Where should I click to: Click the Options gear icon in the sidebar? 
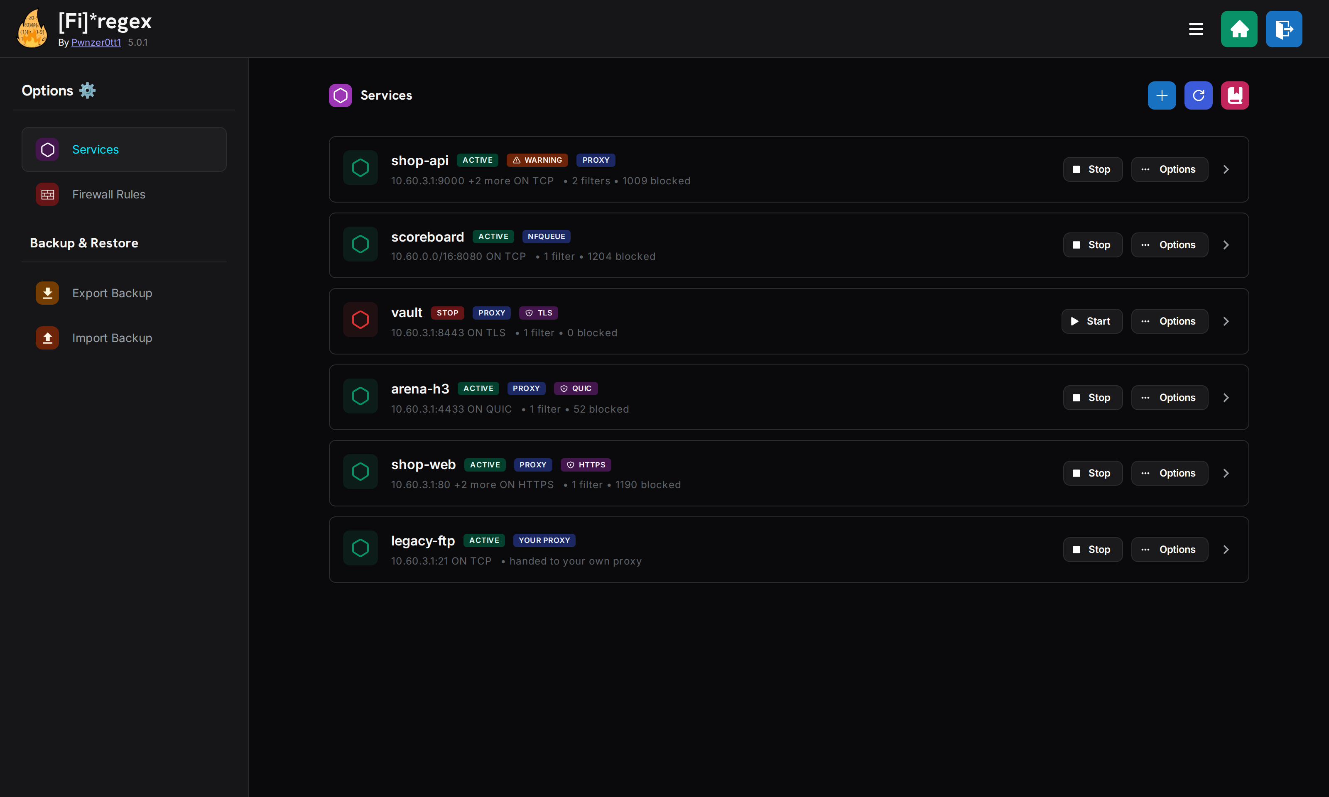click(x=88, y=90)
